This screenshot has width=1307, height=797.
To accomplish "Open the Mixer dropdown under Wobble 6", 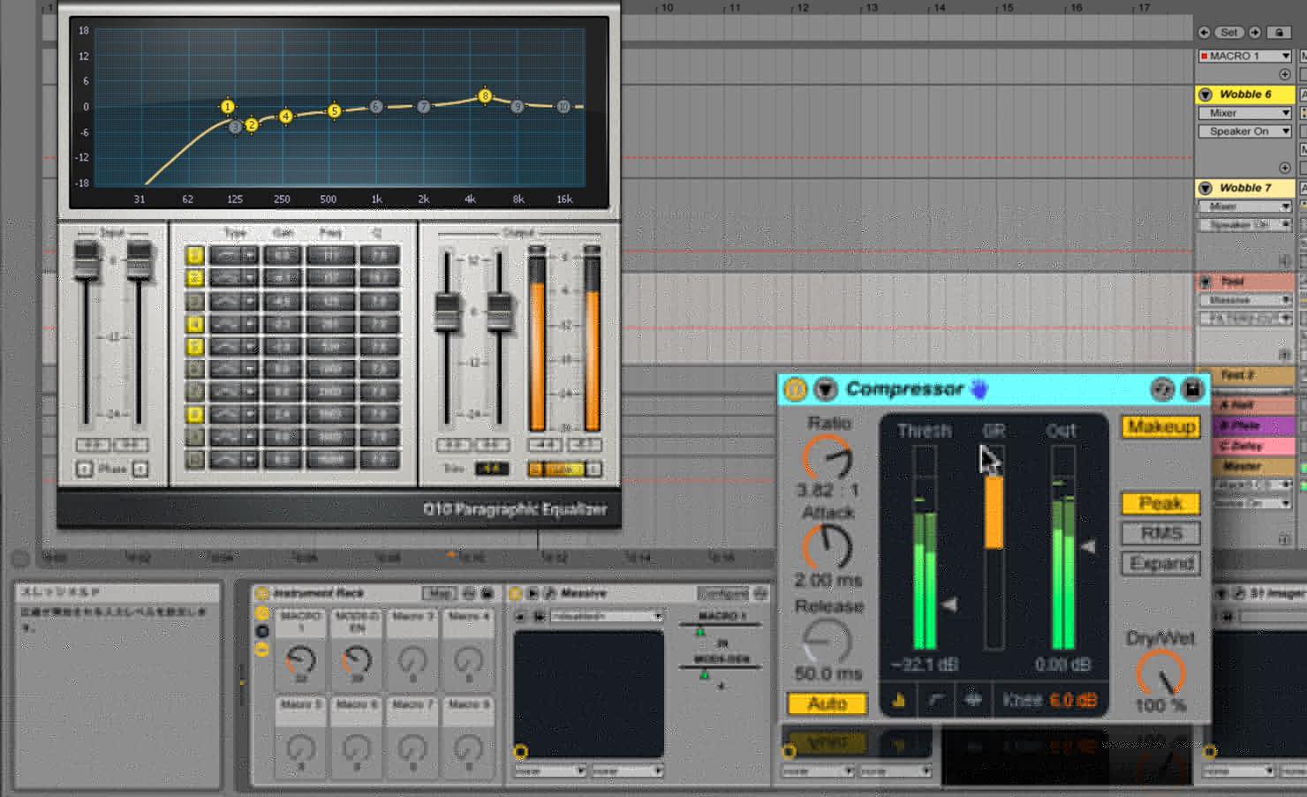I will pyautogui.click(x=1244, y=113).
